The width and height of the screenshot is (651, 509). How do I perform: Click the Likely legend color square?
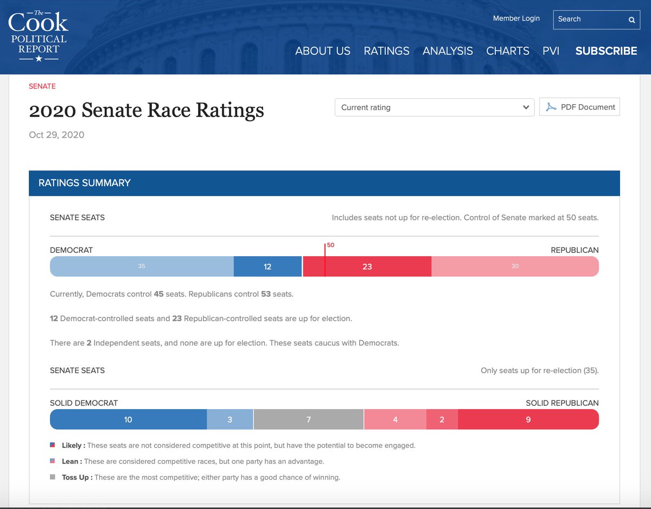click(x=53, y=445)
